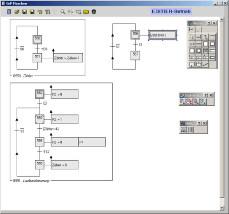The width and height of the screenshot is (229, 214).
Task: Select initial step 552
Action: (40, 94)
